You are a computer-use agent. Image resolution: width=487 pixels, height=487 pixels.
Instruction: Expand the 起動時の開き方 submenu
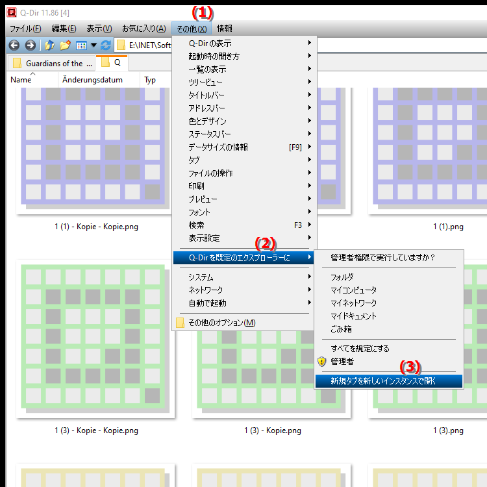coord(243,56)
